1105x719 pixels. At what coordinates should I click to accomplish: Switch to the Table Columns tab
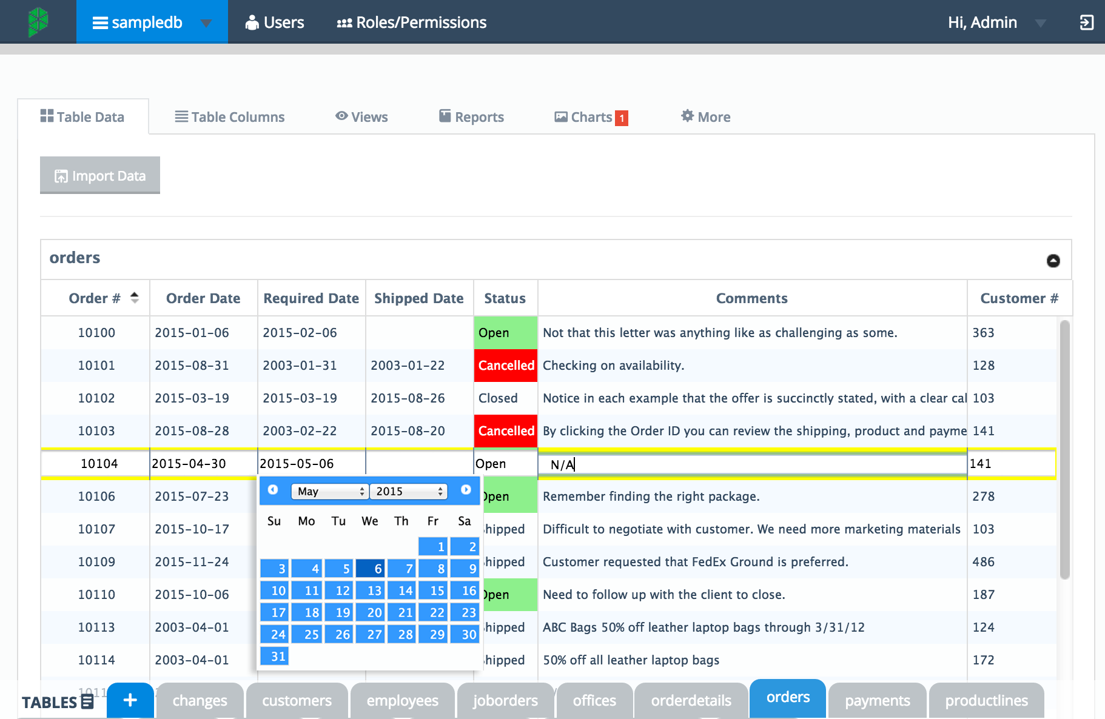point(230,117)
